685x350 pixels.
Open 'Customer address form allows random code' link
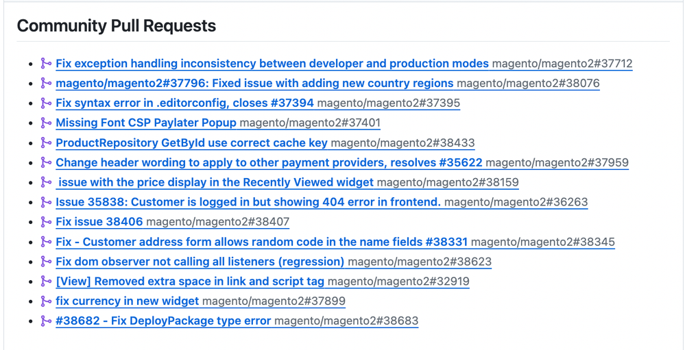pos(261,242)
